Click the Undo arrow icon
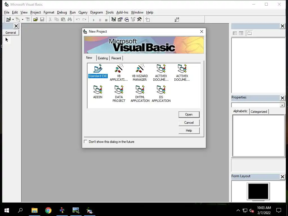Viewport: 288px width, 216px height. [x=78, y=19]
